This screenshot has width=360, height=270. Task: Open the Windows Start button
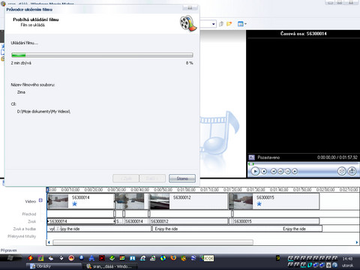pos(11,258)
